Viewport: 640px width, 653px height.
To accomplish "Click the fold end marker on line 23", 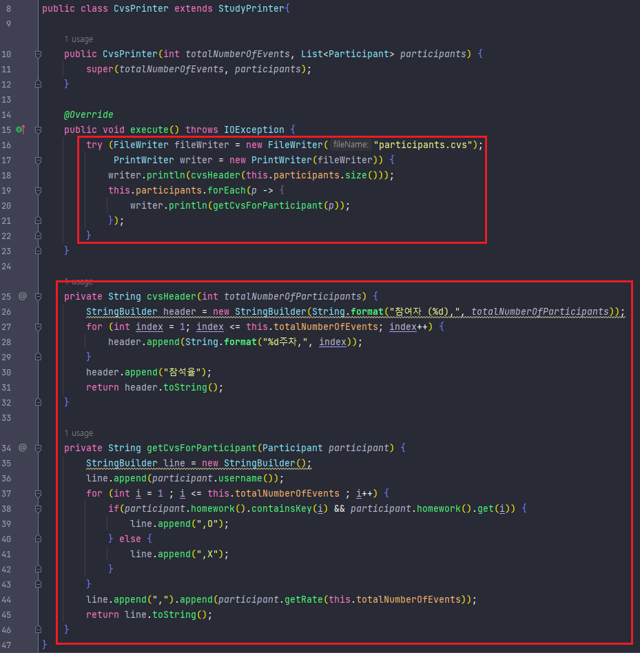I will [39, 251].
